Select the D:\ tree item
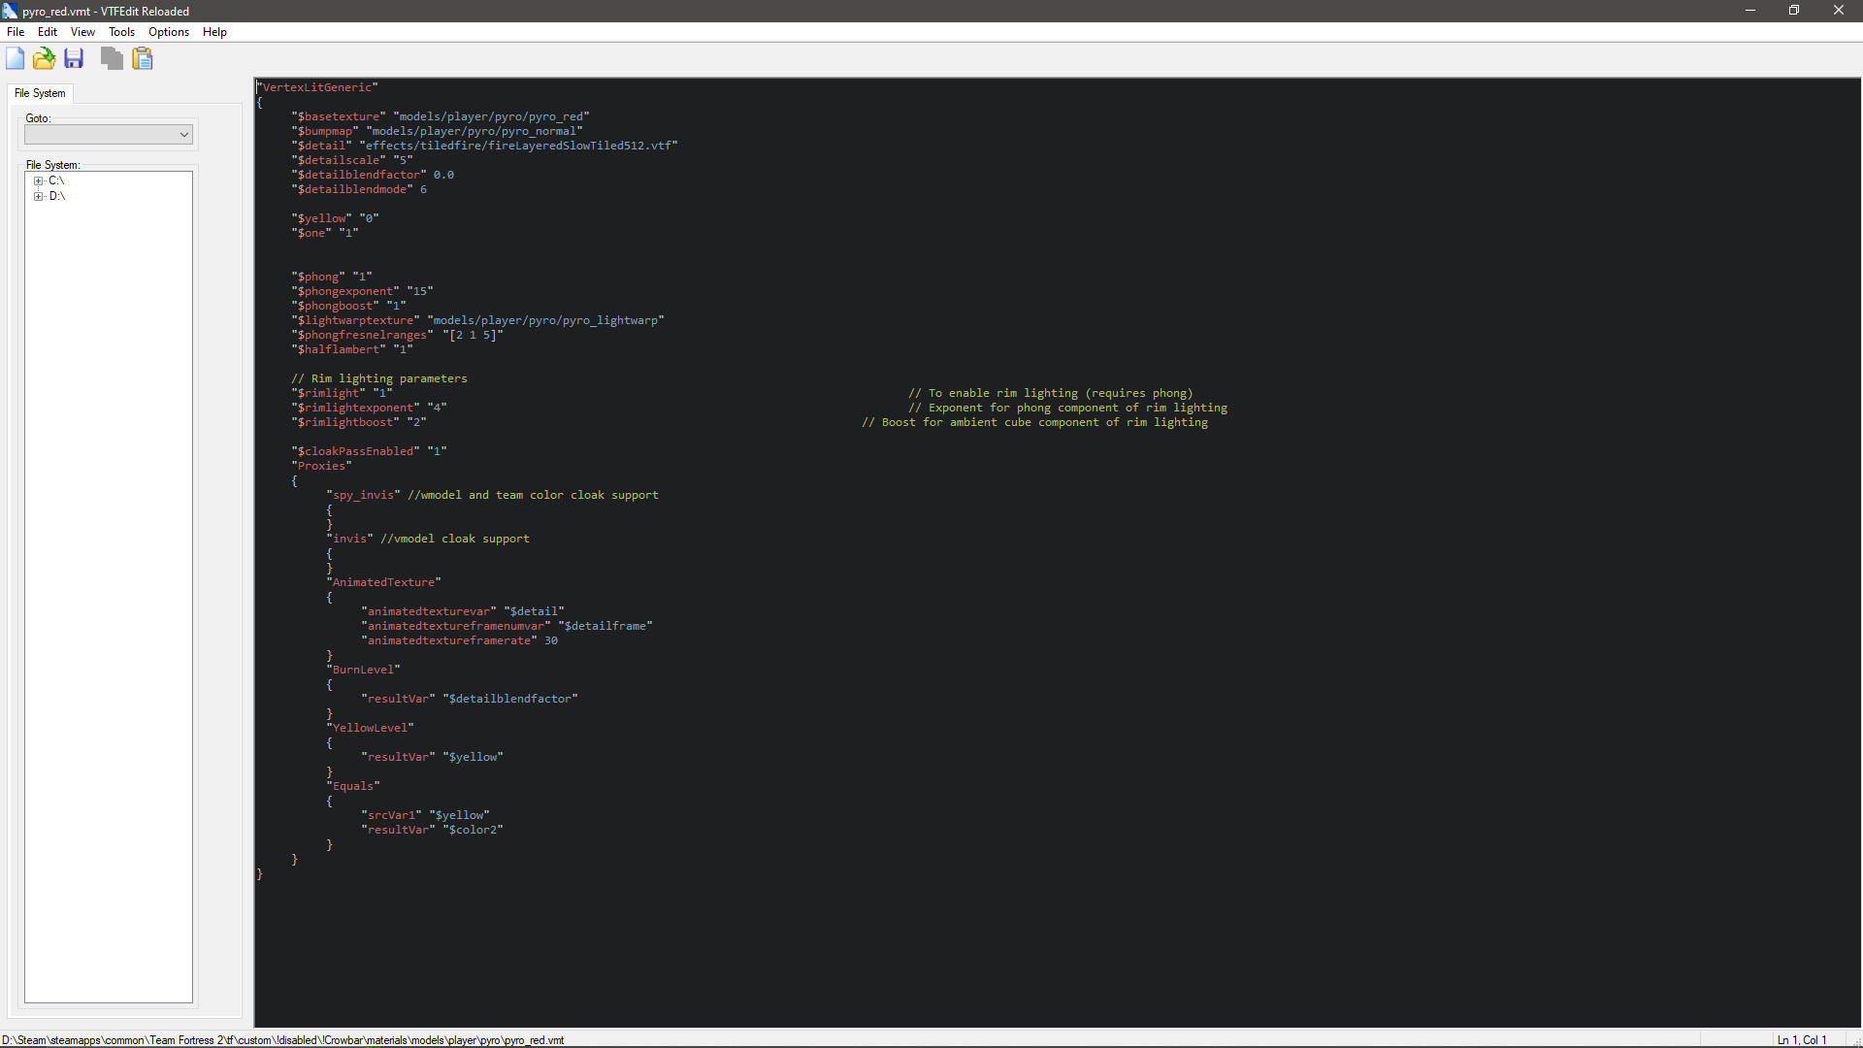Viewport: 1863px width, 1048px height. click(x=57, y=196)
